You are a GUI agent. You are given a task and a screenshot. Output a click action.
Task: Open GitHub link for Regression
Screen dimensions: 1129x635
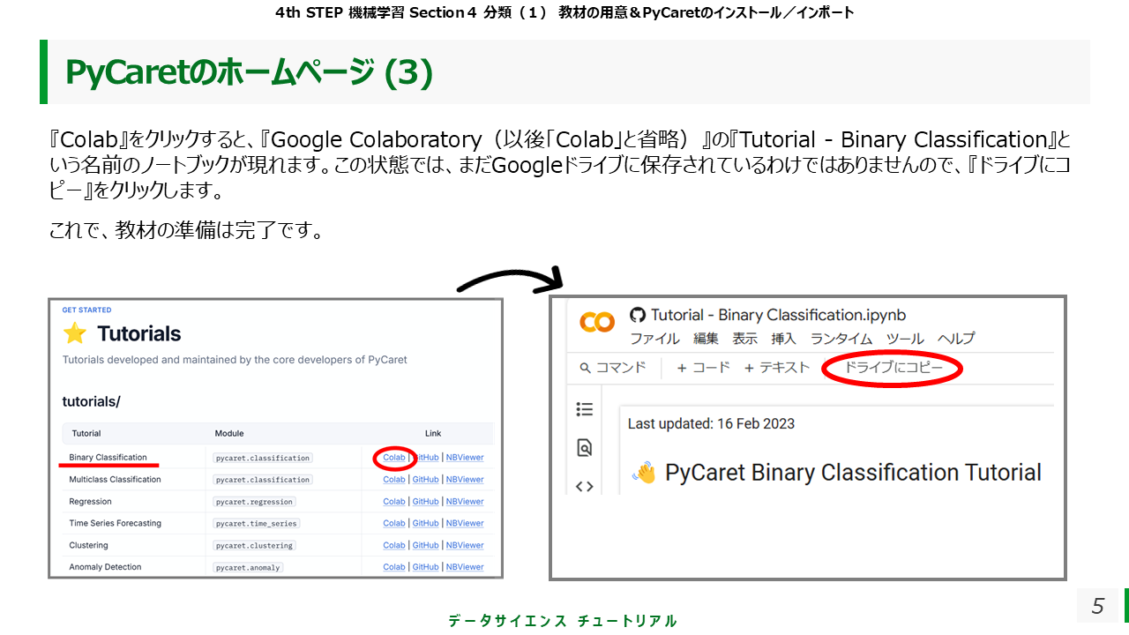(425, 502)
